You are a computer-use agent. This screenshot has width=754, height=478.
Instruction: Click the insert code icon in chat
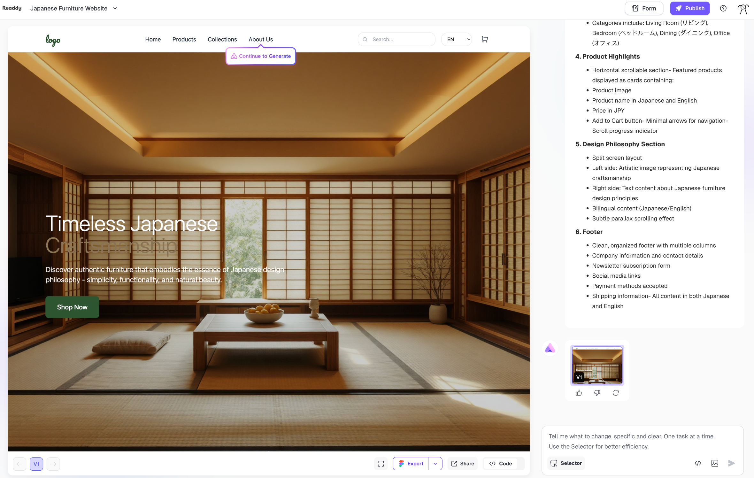pyautogui.click(x=698, y=463)
